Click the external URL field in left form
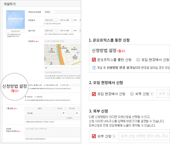This screenshot has width=170, height=144. [x=76, y=85]
